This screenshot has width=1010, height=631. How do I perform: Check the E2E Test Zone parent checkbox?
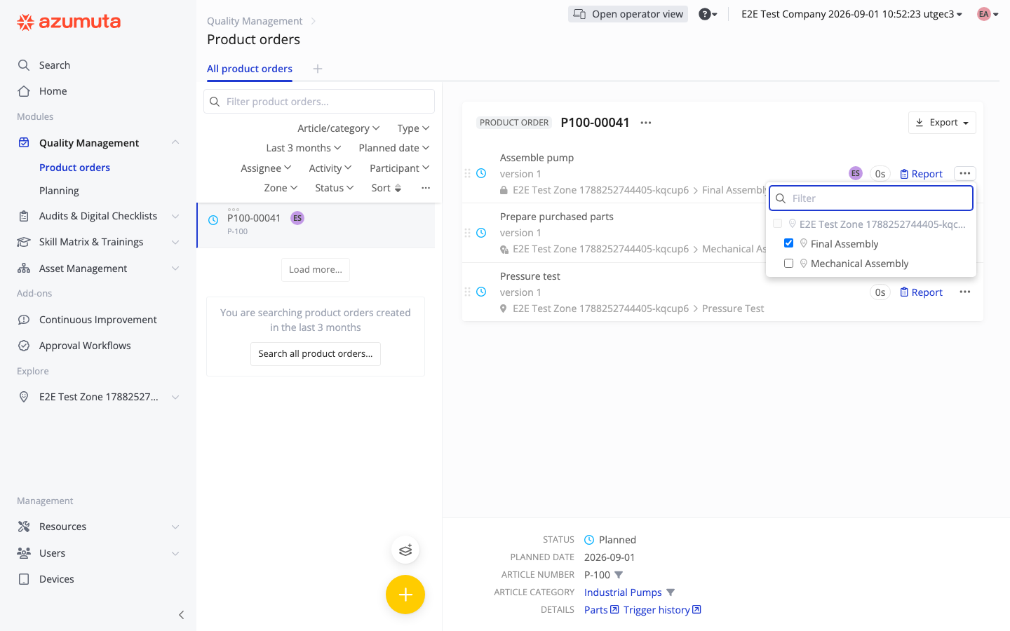click(x=777, y=224)
